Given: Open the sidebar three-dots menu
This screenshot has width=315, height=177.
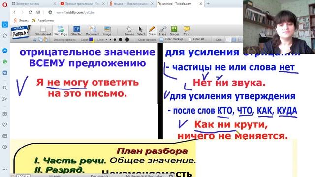Looking at the screenshot, I should tap(5, 169).
